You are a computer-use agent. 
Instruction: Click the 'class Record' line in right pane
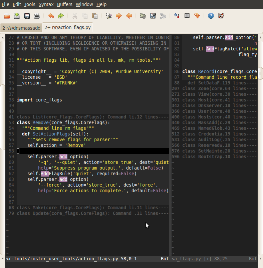click(220, 71)
